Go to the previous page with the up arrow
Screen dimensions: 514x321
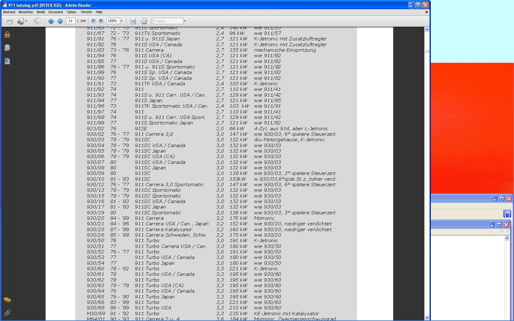pyautogui.click(x=51, y=21)
